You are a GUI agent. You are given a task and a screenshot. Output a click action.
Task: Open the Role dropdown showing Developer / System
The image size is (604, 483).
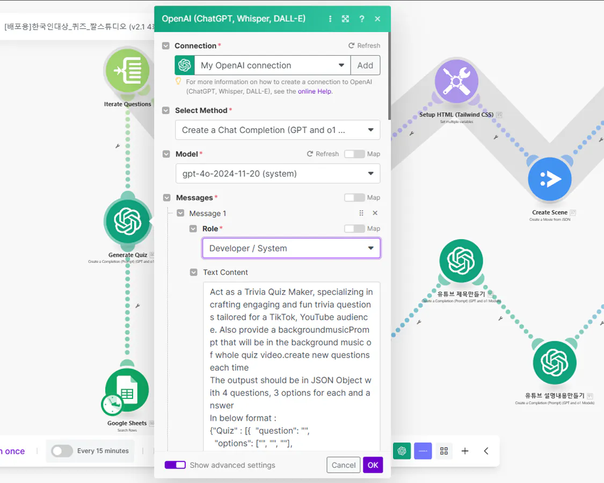291,248
